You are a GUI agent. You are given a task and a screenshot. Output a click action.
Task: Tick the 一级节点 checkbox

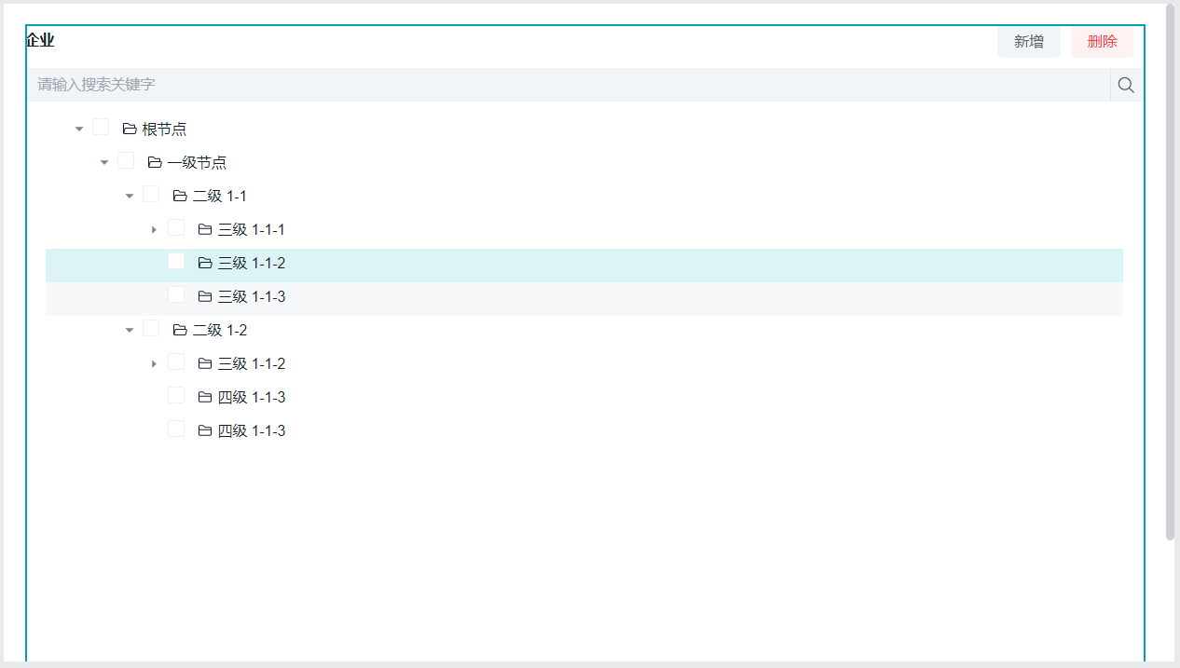(x=126, y=160)
